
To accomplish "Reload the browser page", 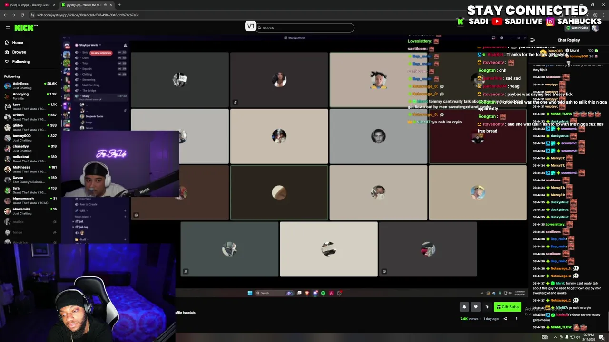I will click(x=23, y=15).
